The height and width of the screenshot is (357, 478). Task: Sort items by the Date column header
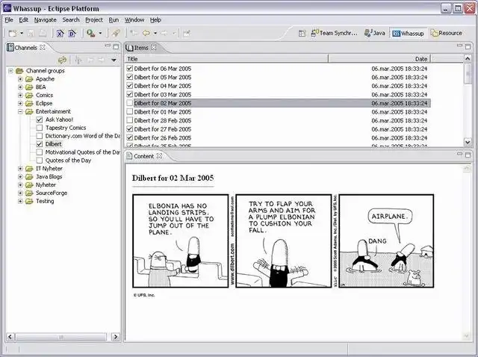379,59
